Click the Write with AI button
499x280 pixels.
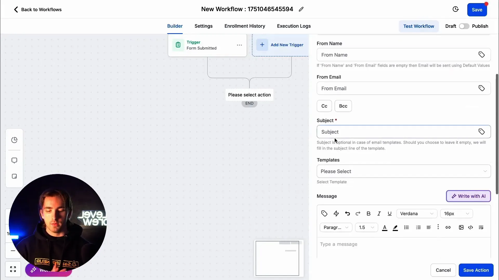tap(468, 196)
